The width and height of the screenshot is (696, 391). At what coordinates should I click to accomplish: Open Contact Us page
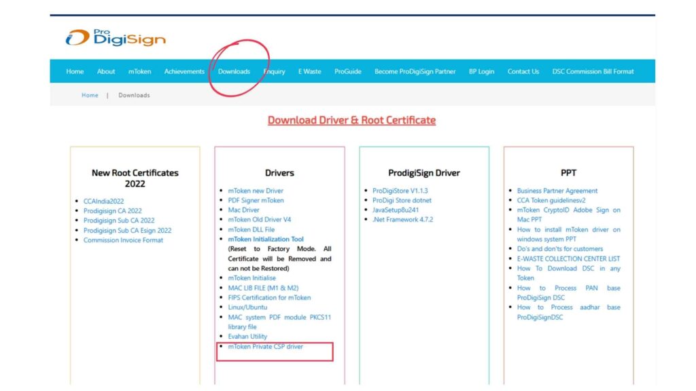tap(523, 71)
